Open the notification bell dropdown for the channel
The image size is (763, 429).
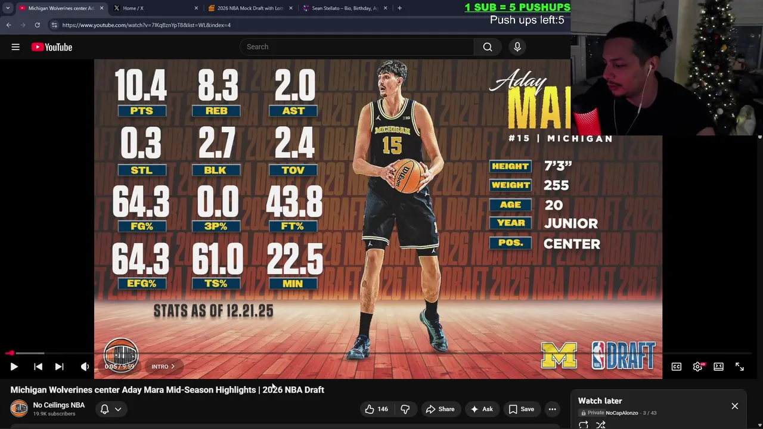[111, 409]
